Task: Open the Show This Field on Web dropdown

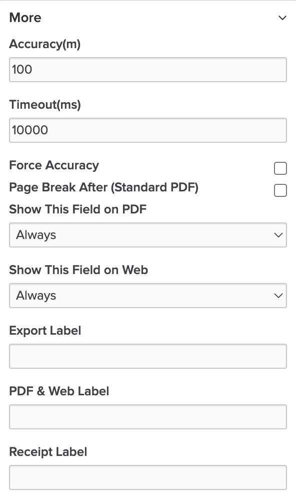Action: pyautogui.click(x=148, y=296)
